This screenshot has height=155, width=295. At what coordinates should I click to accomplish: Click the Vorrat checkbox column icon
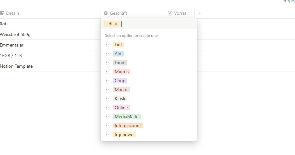click(170, 13)
